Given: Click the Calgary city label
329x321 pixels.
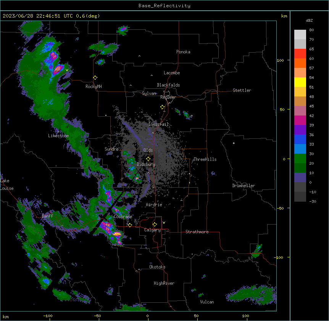Looking at the screenshot, I should pos(152,230).
